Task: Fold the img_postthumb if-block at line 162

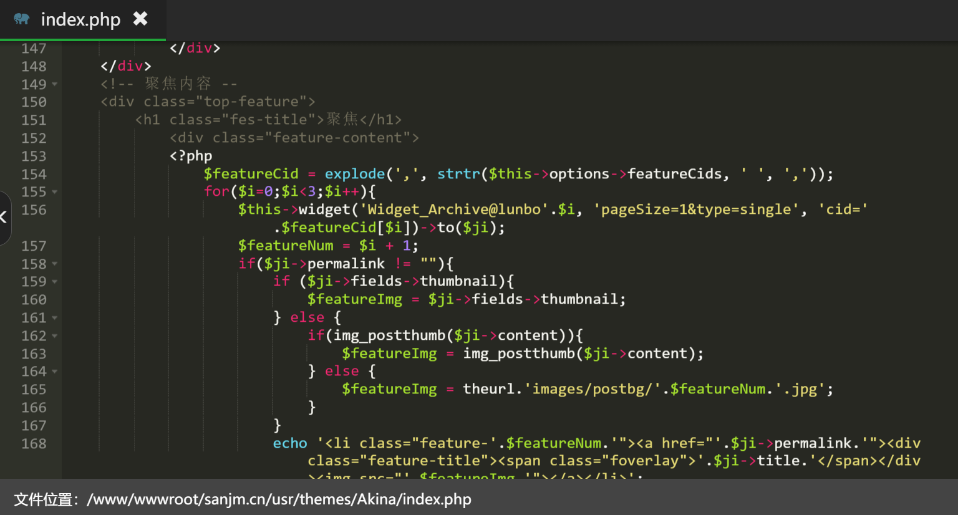Action: click(x=55, y=336)
